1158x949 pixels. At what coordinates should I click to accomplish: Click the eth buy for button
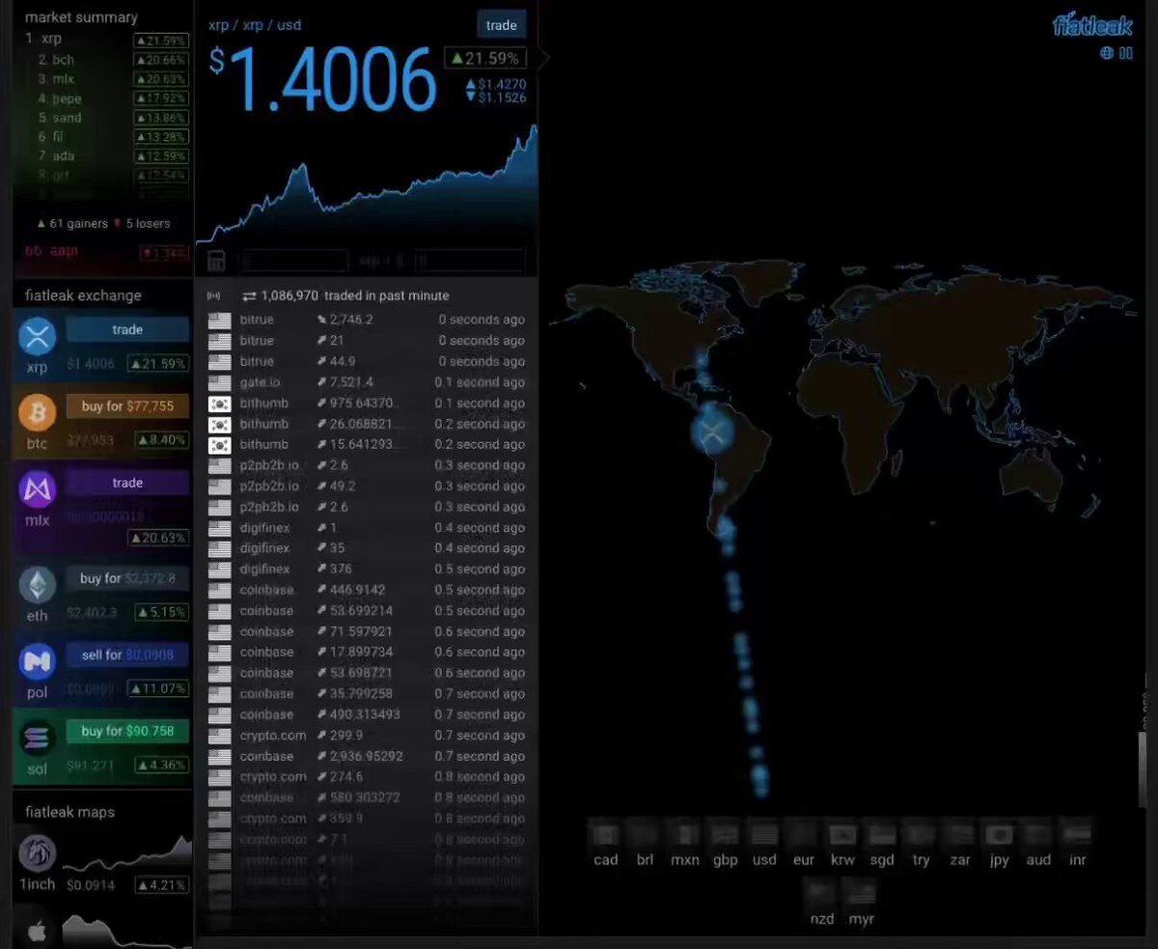click(127, 578)
